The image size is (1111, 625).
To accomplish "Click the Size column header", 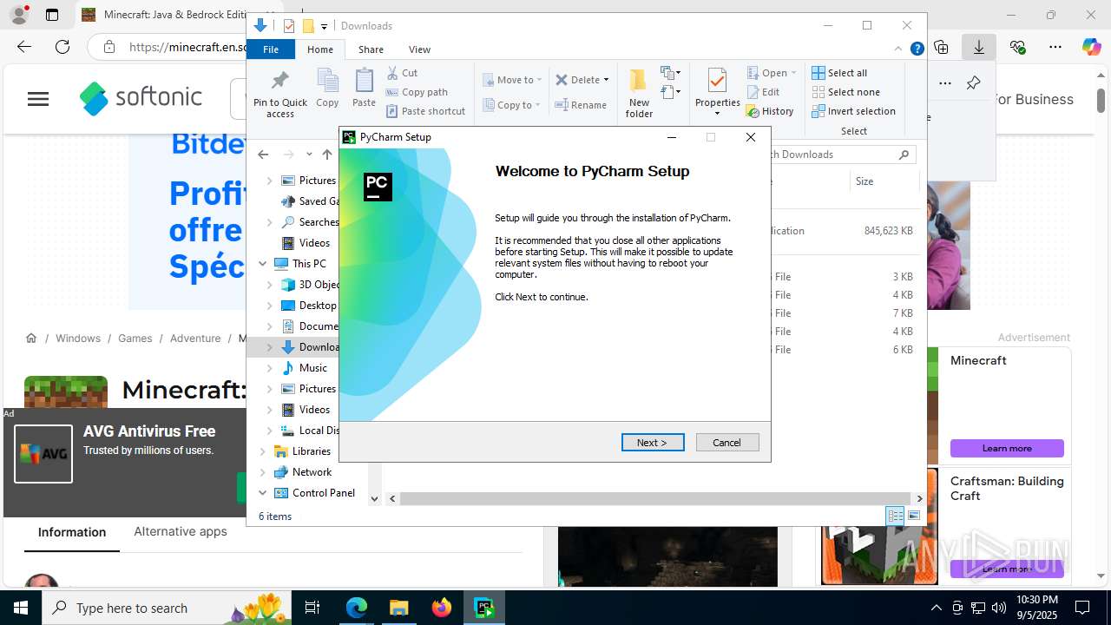I will (884, 181).
